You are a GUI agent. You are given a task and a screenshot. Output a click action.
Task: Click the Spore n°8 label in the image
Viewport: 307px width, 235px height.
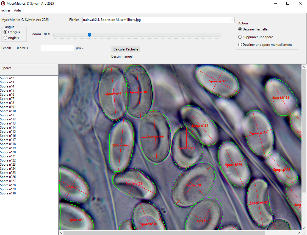coord(193,185)
